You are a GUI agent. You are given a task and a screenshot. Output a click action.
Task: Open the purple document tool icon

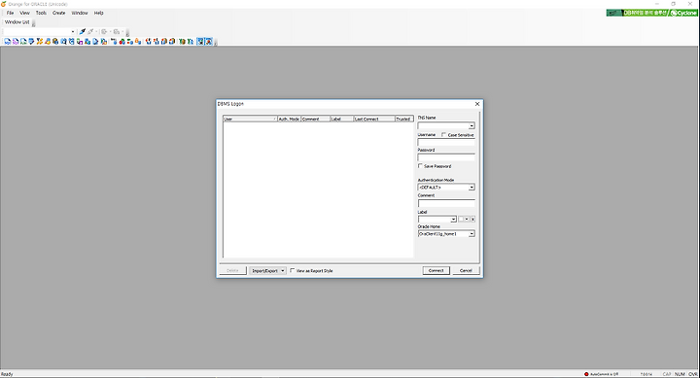click(16, 42)
